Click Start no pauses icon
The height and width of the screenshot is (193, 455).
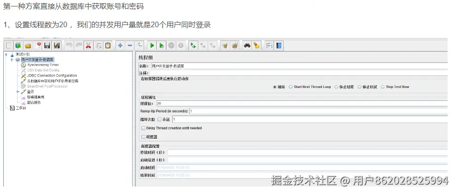162,46
